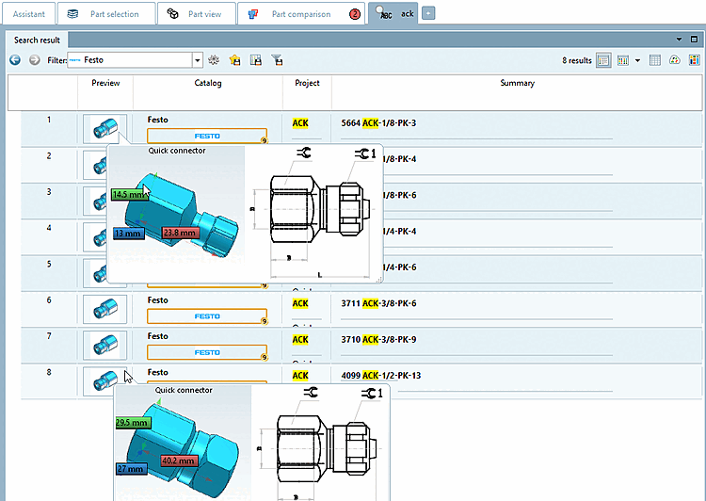The image size is (706, 501).
Task: Add a new tab with plus button
Action: click(428, 13)
